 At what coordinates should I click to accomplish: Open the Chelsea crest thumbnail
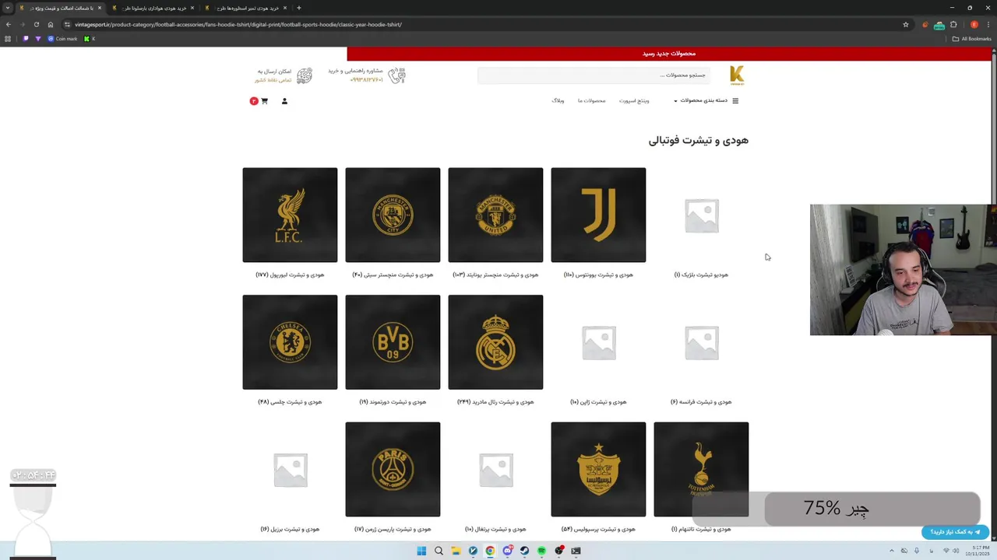coord(290,342)
